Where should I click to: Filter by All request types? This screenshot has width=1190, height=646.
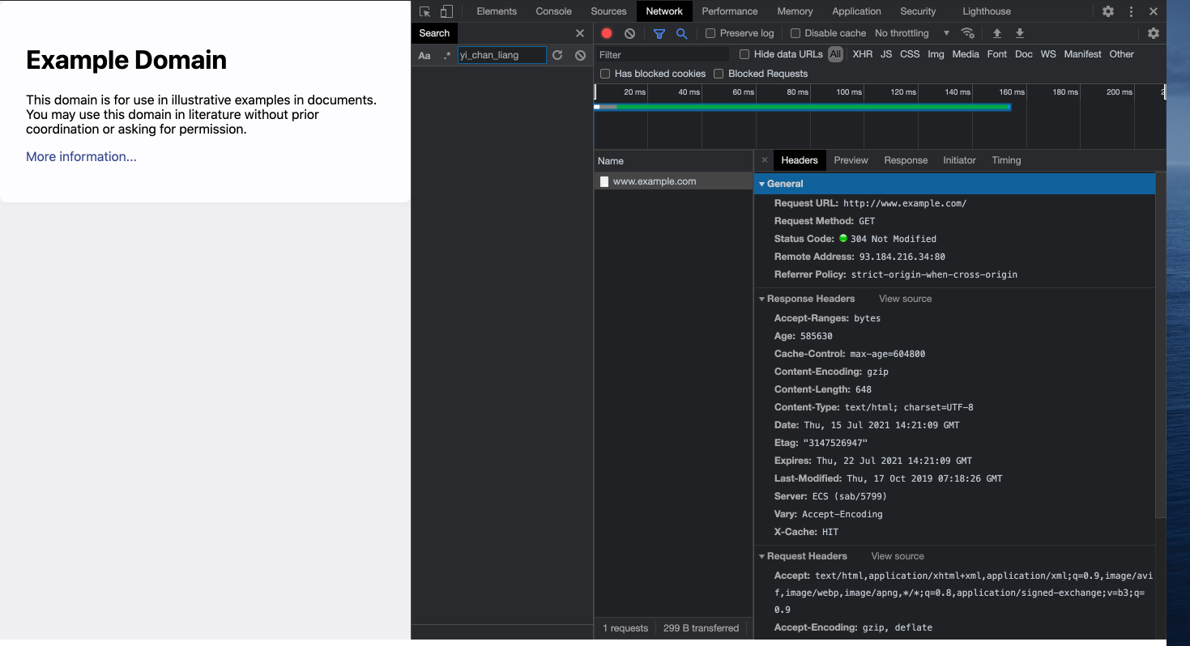coord(835,54)
